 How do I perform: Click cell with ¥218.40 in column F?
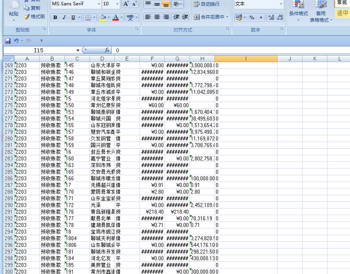[x=152, y=212]
